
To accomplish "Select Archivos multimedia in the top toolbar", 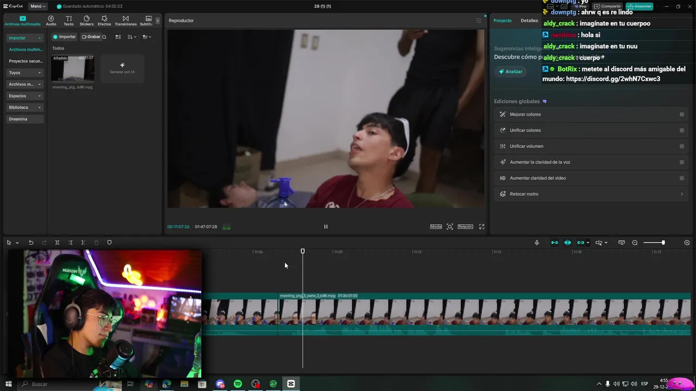I will tap(22, 21).
